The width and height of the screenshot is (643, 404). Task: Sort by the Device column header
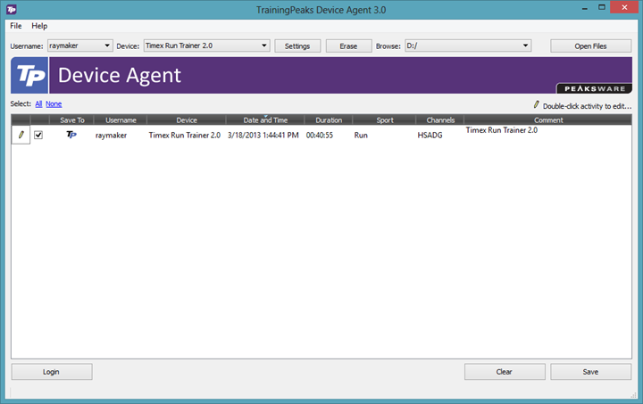[x=187, y=120]
